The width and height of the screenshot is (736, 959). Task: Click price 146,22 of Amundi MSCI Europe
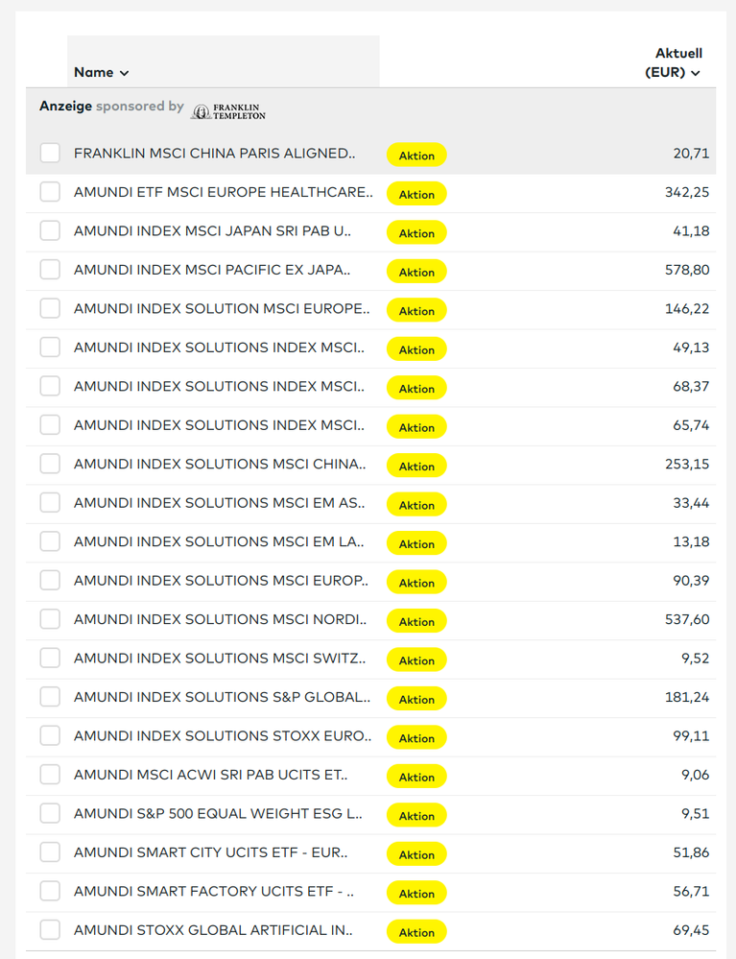click(687, 309)
